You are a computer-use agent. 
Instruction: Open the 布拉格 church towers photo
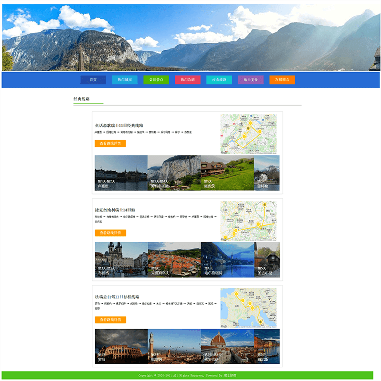[x=121, y=260]
